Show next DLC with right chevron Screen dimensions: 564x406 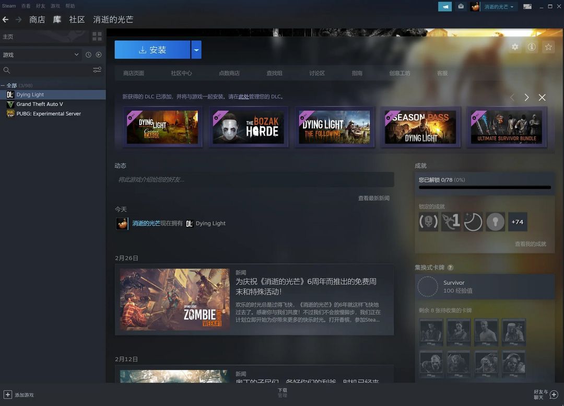pos(526,97)
